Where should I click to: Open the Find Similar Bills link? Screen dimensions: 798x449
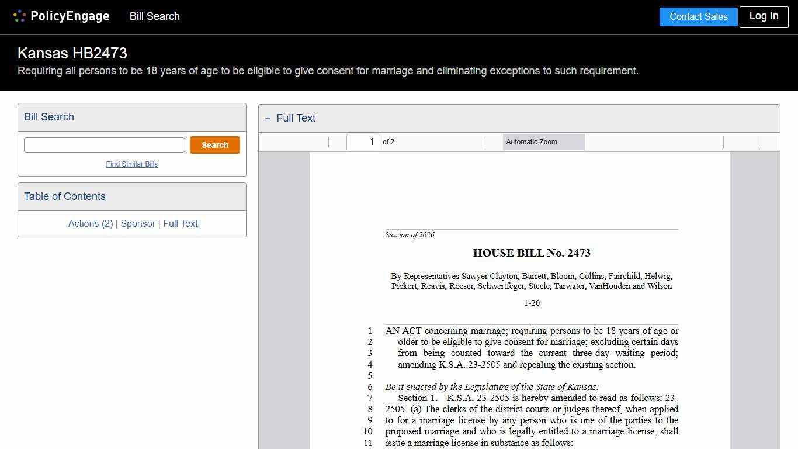pyautogui.click(x=132, y=164)
